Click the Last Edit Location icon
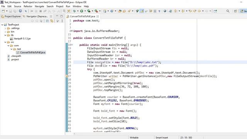 [x=190, y=11]
